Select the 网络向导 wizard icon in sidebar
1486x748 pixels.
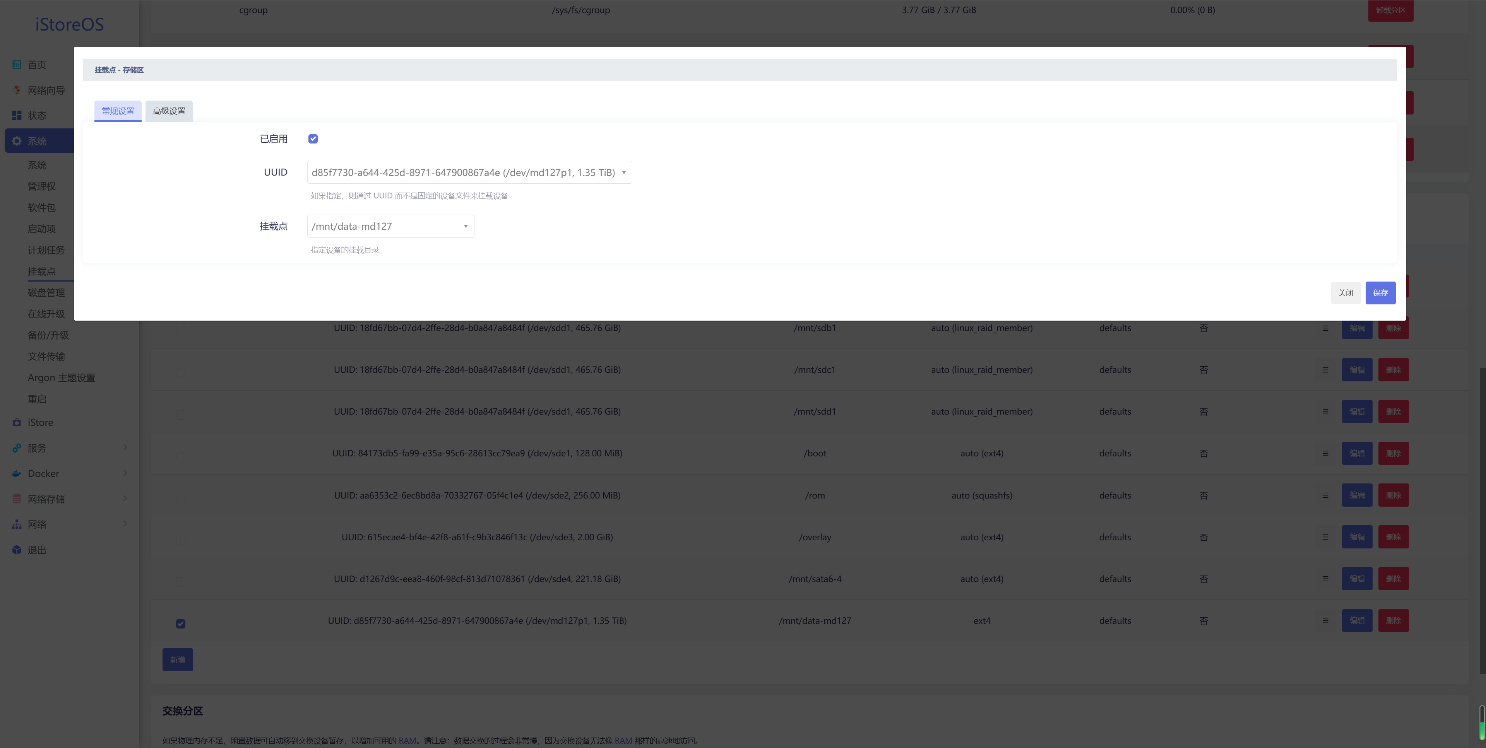point(16,90)
